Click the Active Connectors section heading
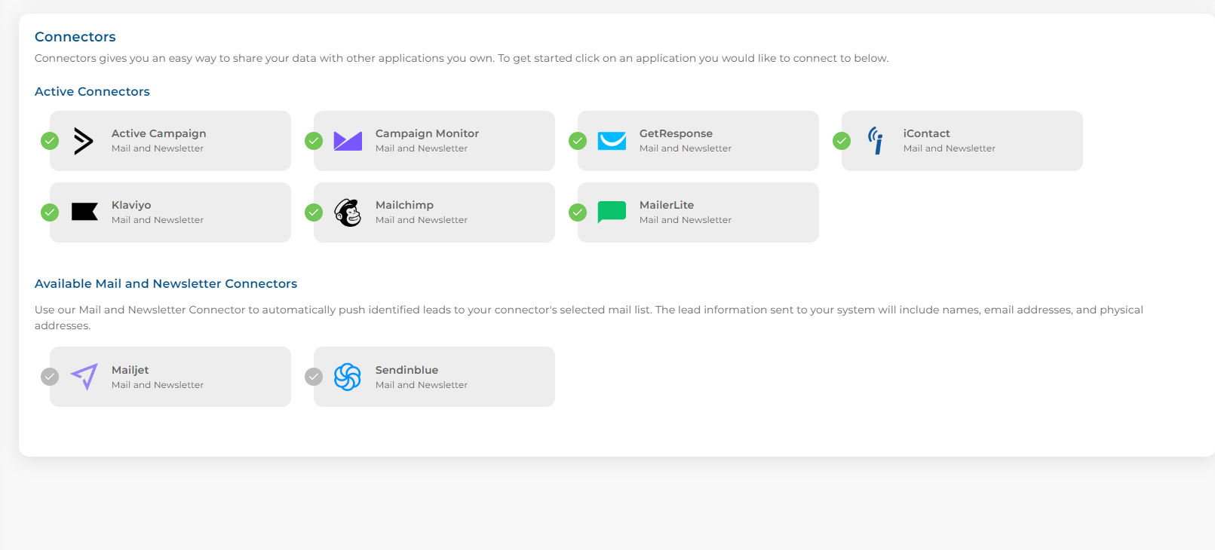1215x550 pixels. [x=92, y=91]
